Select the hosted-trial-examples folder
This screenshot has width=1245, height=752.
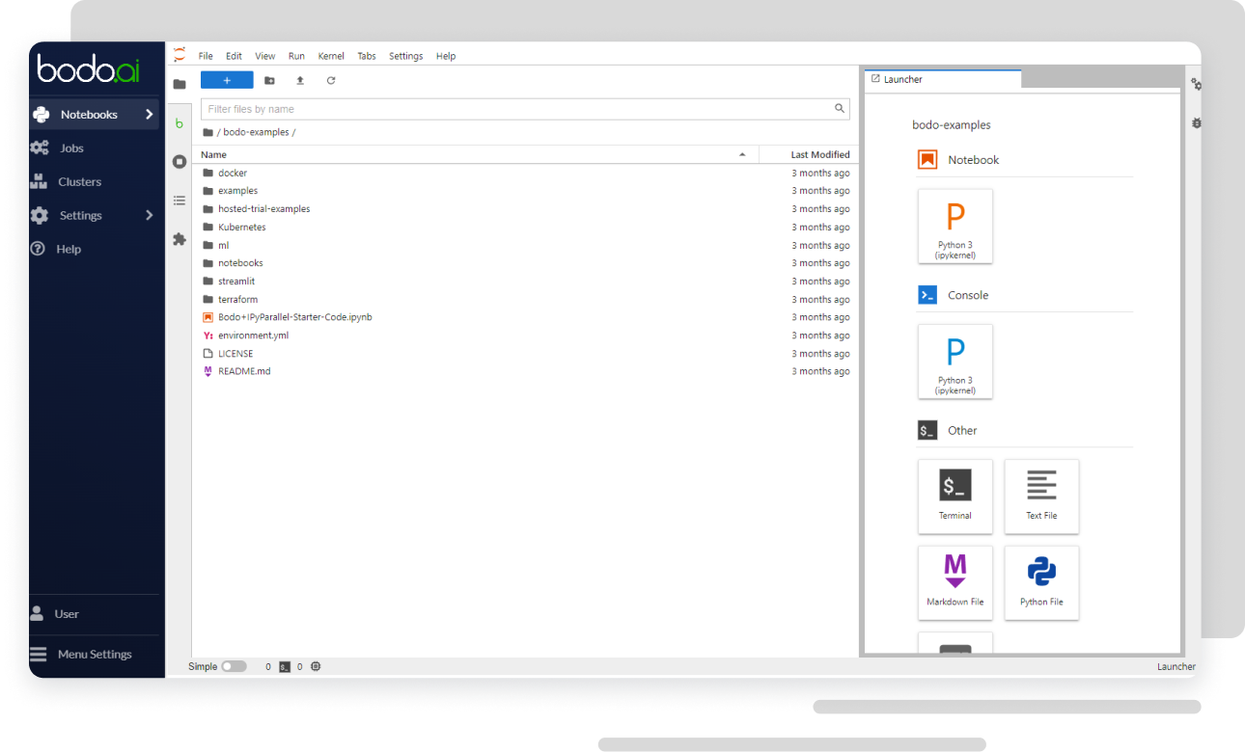click(525, 209)
